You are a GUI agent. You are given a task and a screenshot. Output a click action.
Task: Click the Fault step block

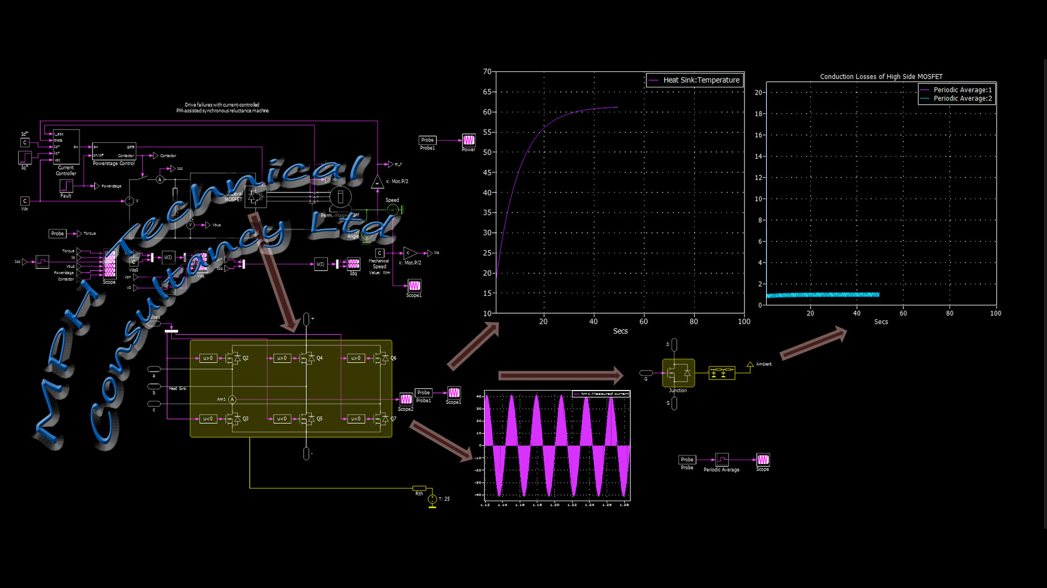click(66, 186)
